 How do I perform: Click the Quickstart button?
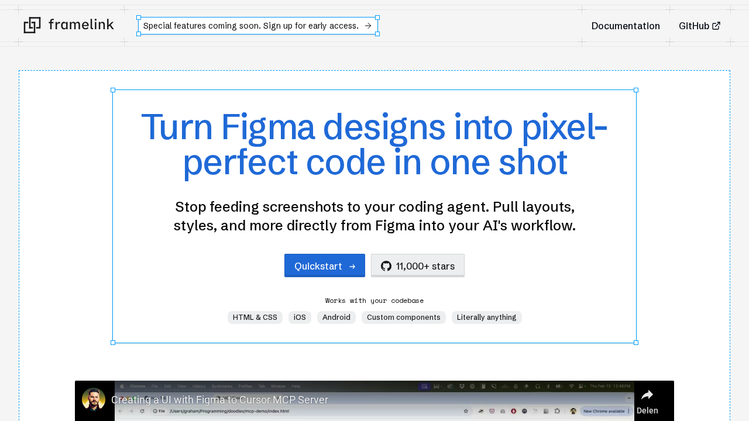(x=325, y=265)
